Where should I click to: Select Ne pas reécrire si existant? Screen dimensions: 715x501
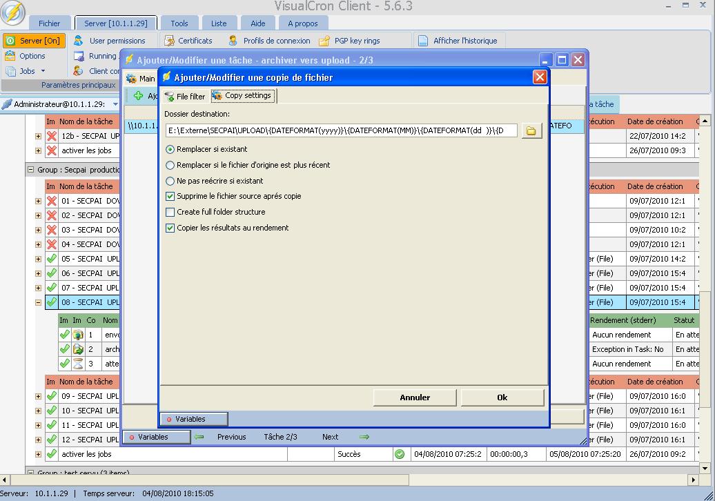170,181
